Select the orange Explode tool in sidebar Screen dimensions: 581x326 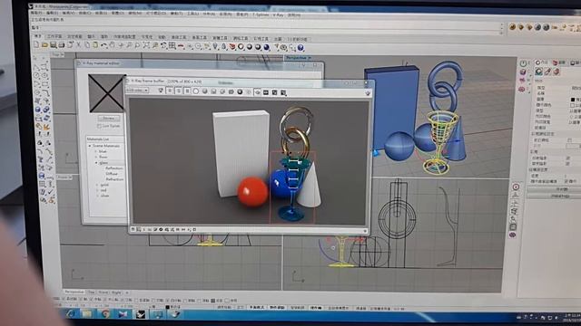click(46, 127)
